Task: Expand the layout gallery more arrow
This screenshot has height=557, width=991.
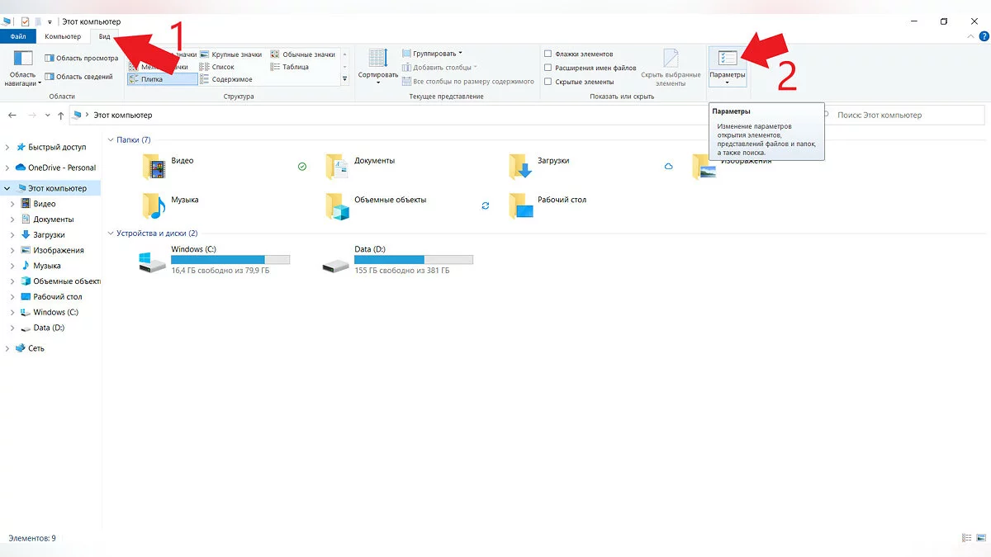Action: click(x=345, y=80)
